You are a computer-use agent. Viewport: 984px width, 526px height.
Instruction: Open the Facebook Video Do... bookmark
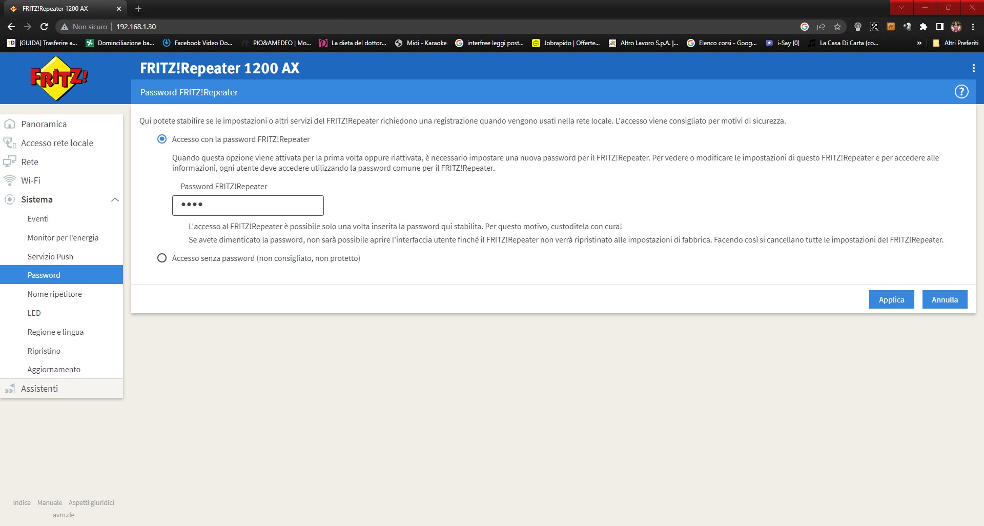198,43
